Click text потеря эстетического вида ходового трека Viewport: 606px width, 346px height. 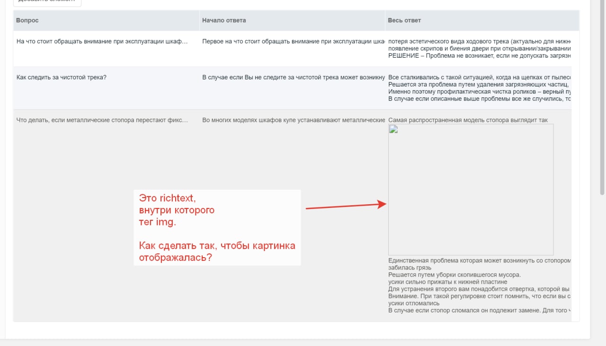pos(480,42)
